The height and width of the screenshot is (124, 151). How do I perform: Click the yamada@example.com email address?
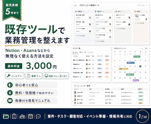126,93
